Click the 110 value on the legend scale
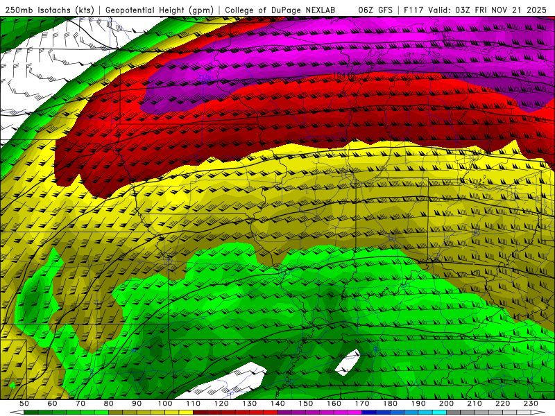555x416 pixels. (x=193, y=404)
